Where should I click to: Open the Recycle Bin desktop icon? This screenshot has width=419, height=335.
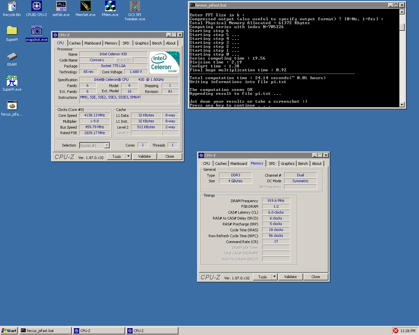tap(12, 9)
